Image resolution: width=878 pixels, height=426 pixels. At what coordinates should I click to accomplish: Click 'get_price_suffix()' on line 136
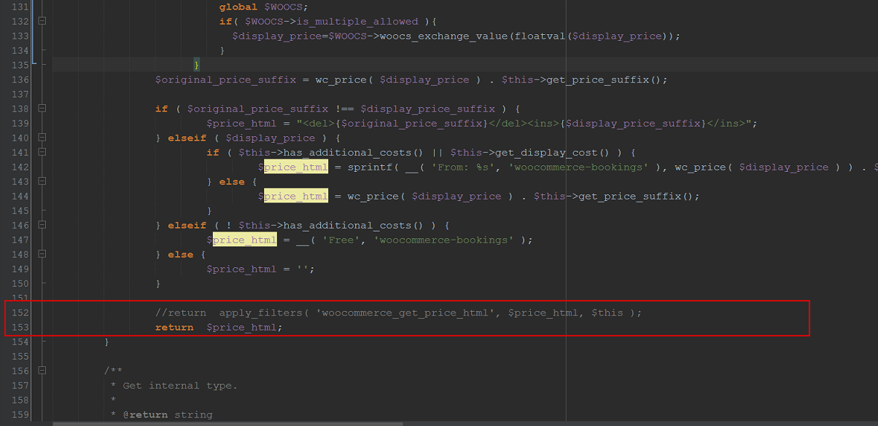[602, 79]
